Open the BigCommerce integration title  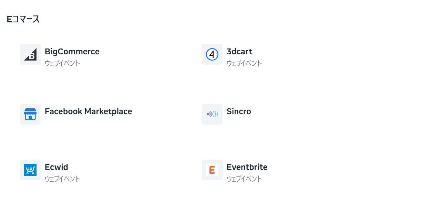(x=72, y=52)
